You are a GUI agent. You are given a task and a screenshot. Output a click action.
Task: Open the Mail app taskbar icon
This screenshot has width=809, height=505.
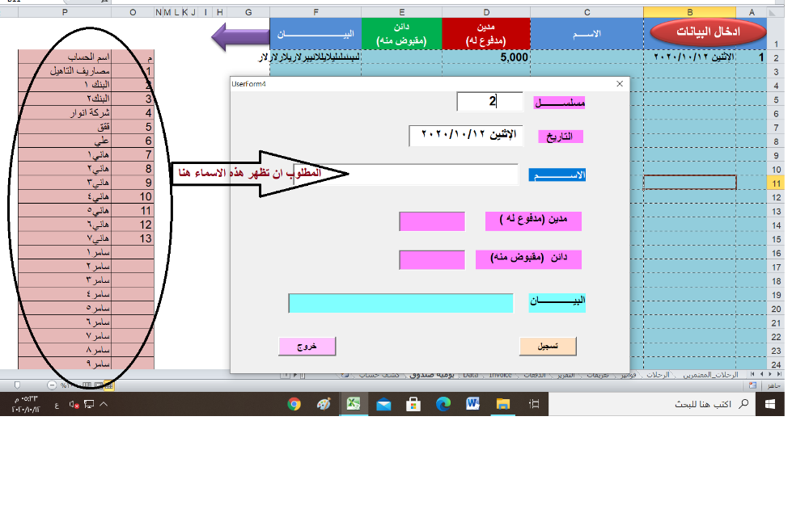click(x=383, y=405)
